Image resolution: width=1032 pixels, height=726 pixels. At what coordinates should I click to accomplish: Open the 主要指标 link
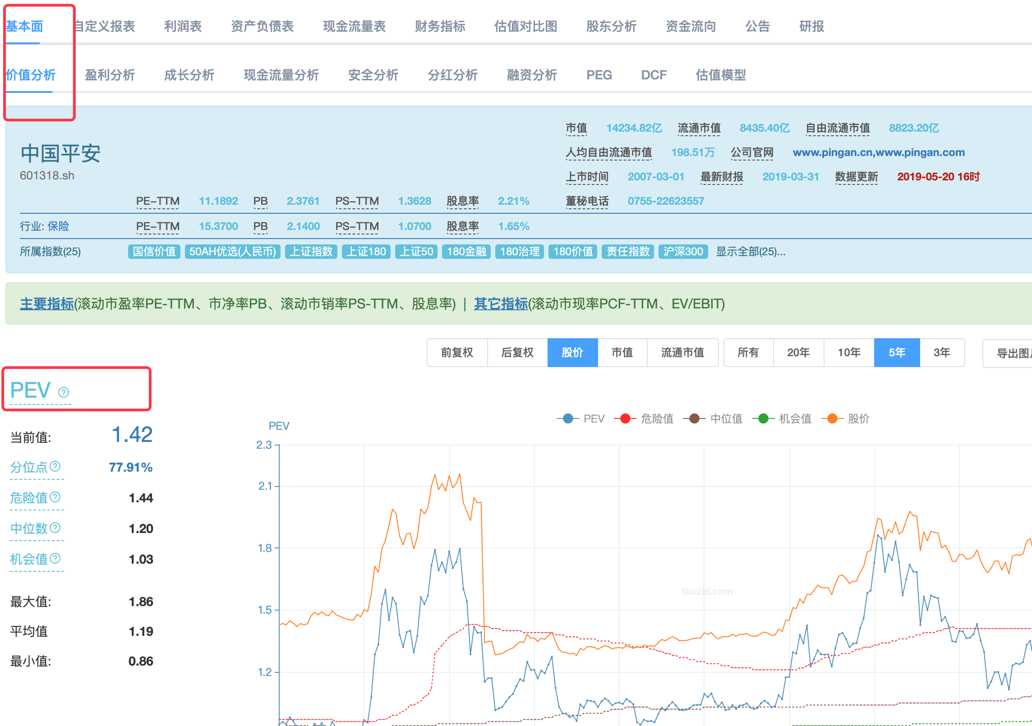[x=47, y=303]
